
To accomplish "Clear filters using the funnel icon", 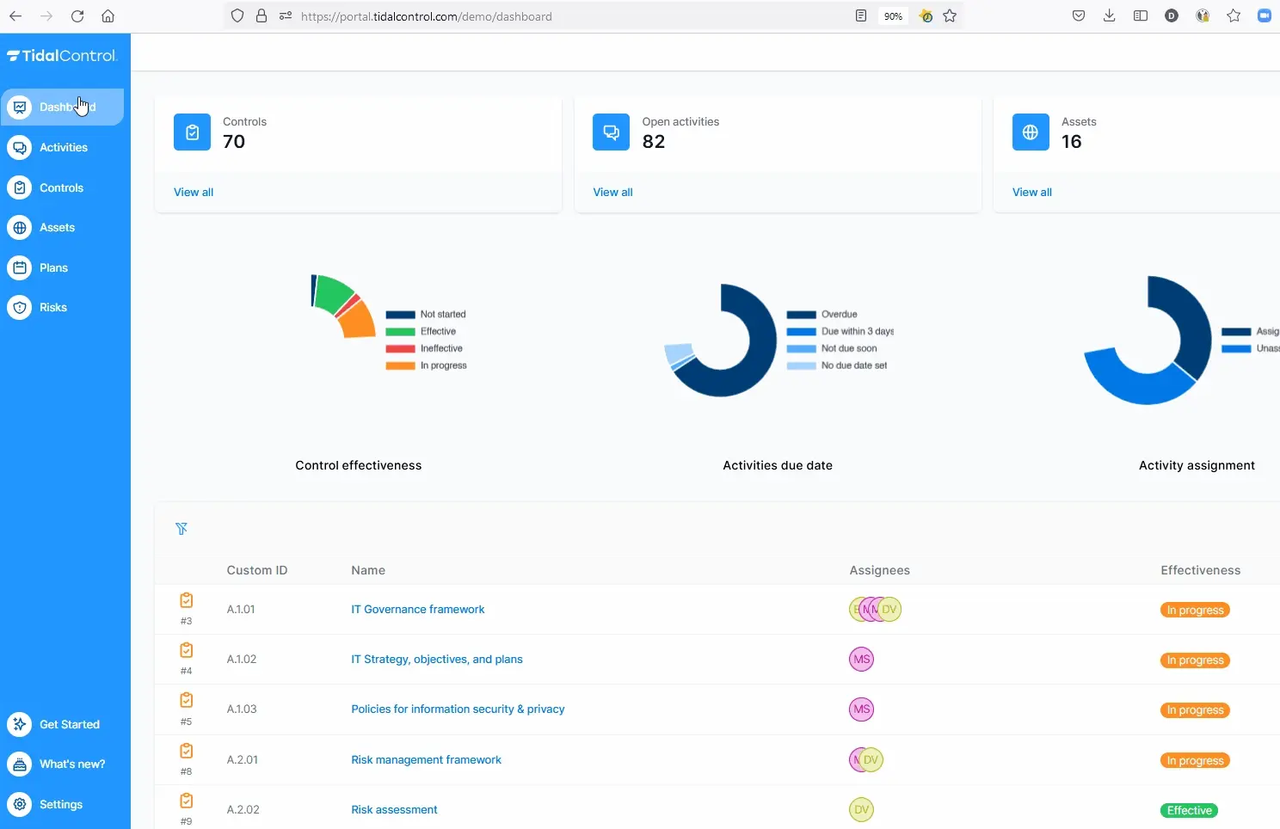I will pos(182,528).
